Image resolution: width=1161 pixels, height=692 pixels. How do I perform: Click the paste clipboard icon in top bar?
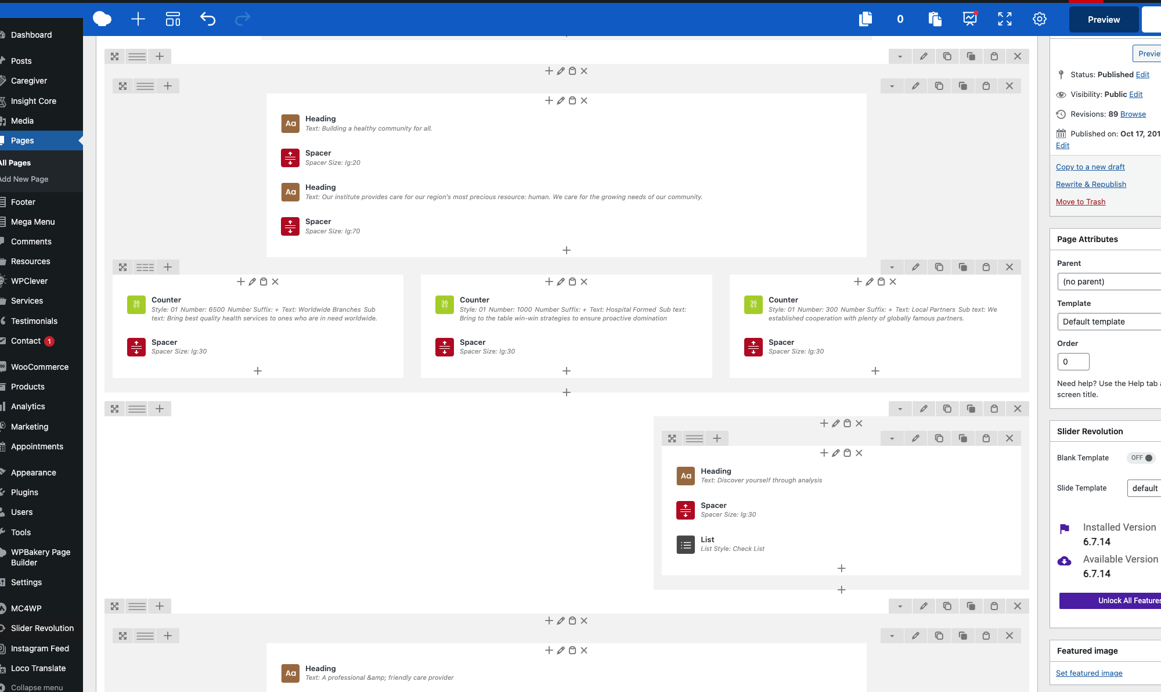pos(935,19)
